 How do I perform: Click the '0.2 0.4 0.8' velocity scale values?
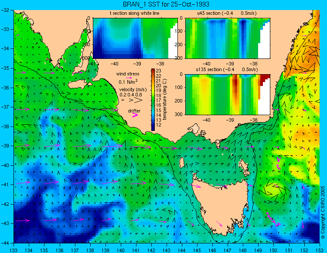click(x=131, y=95)
